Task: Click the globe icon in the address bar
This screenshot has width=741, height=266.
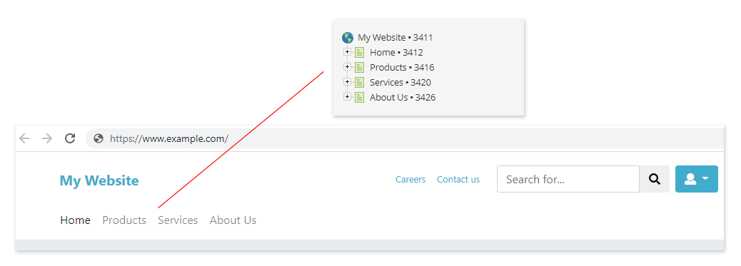Action: click(99, 138)
